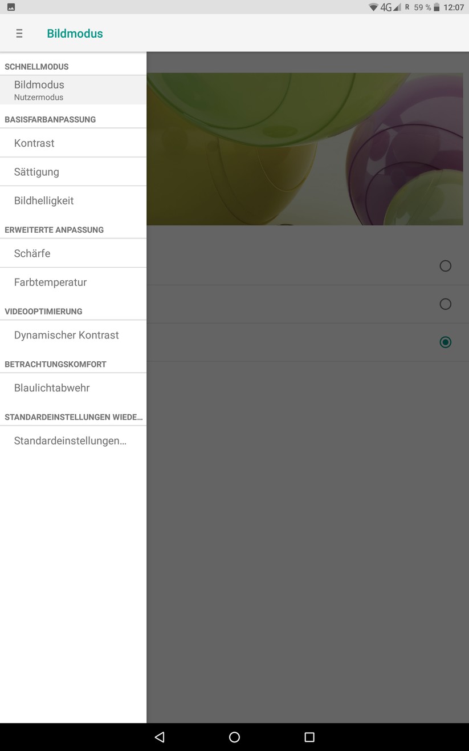Open Dynamischer Kontrast option
Viewport: 469px width, 751px height.
[73, 335]
